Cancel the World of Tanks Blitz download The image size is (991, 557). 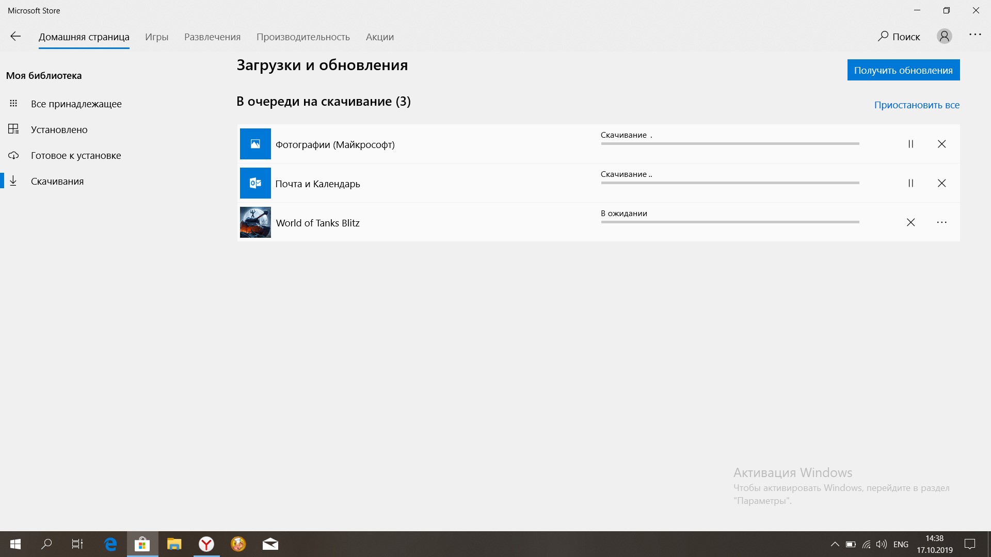(x=911, y=222)
